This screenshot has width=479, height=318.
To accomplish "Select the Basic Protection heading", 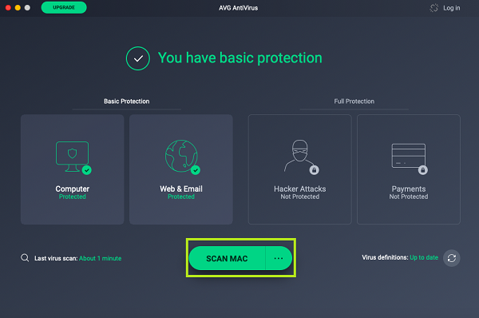I will [x=127, y=101].
